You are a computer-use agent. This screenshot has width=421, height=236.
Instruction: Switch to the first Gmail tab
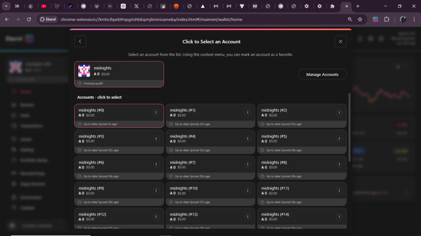click(216, 6)
